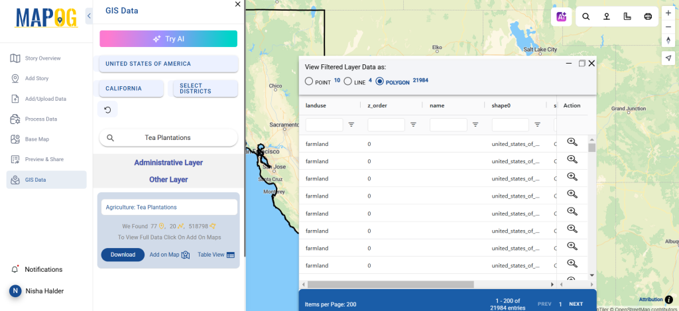Reset region selection with undo icon
The height and width of the screenshot is (311, 679).
[107, 109]
